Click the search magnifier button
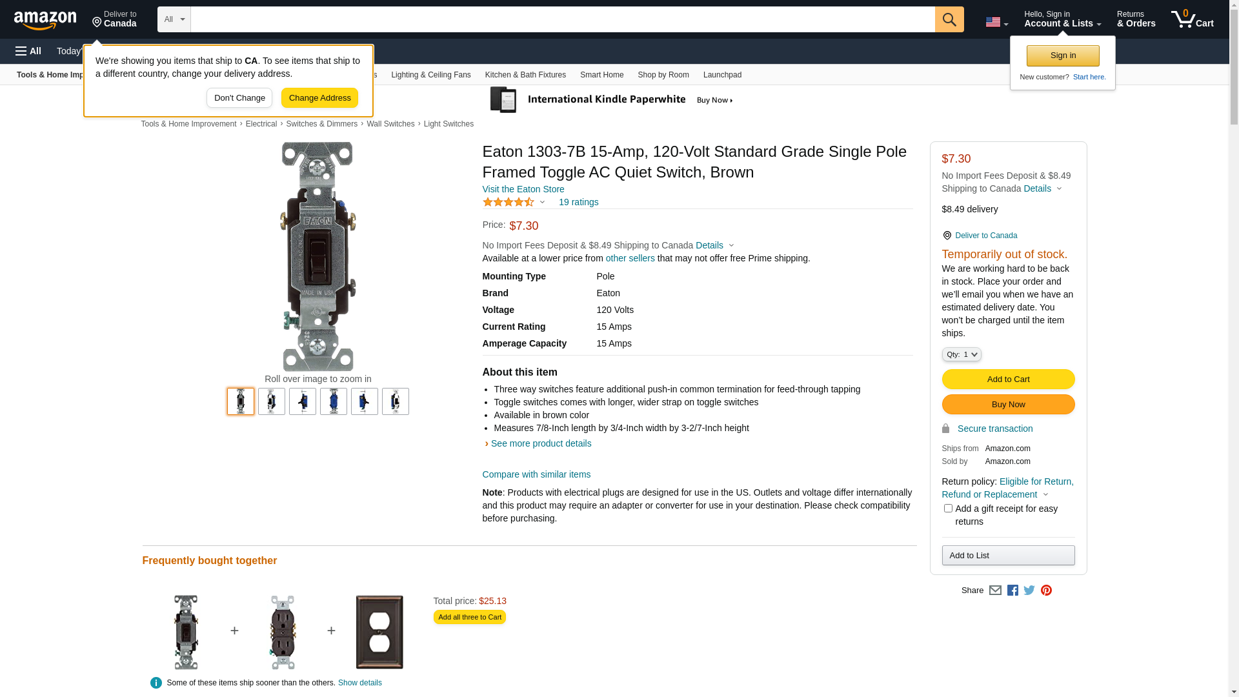The width and height of the screenshot is (1239, 697). pyautogui.click(x=949, y=19)
